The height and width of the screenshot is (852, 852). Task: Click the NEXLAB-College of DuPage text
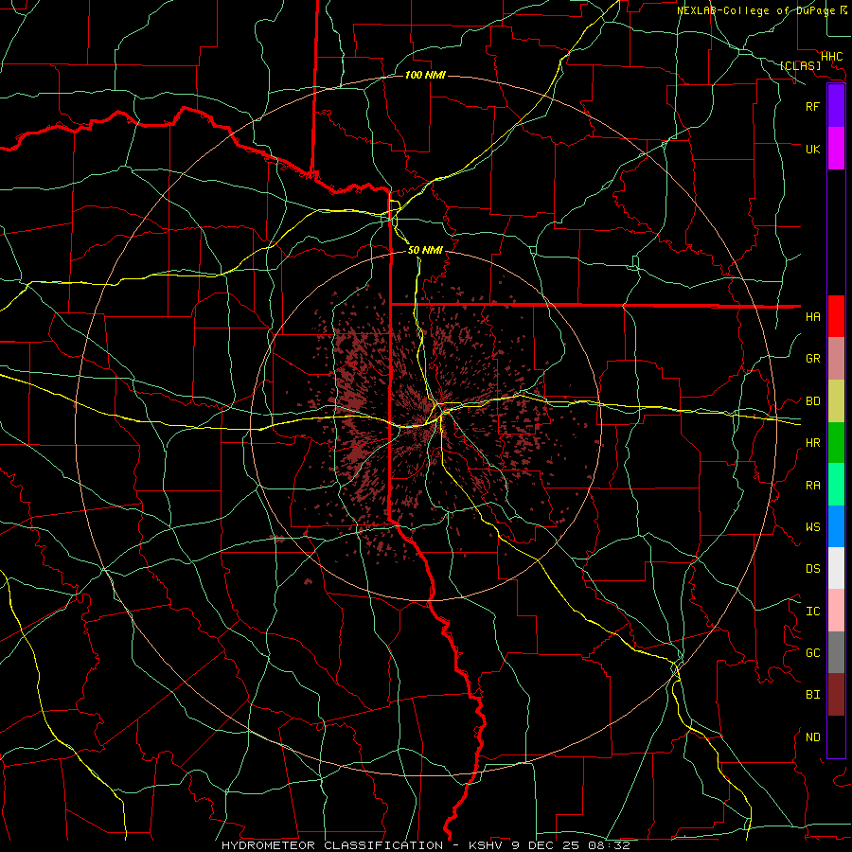pyautogui.click(x=758, y=10)
